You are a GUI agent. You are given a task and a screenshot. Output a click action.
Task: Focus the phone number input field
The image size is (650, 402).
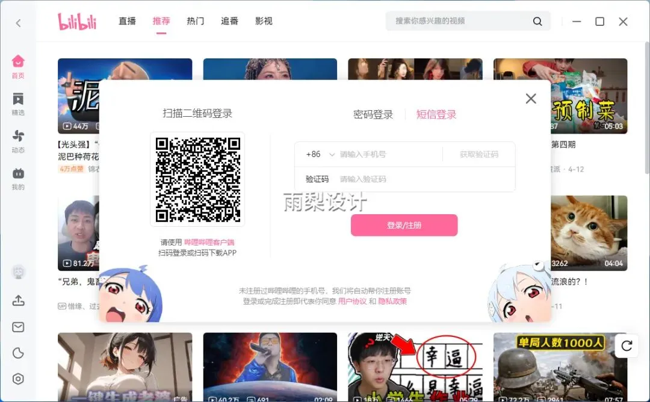pyautogui.click(x=389, y=155)
